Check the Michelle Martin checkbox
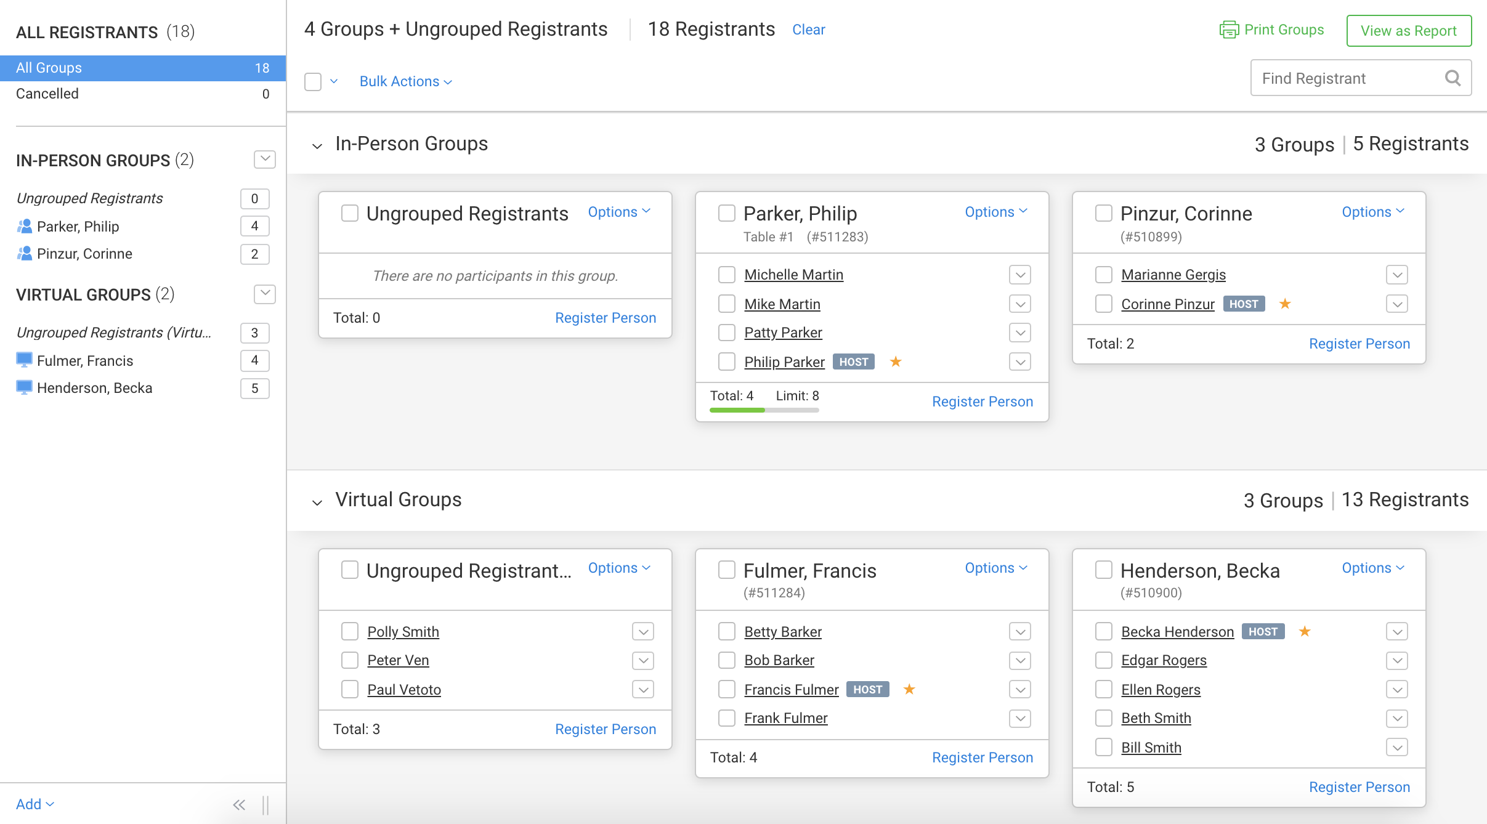 (727, 275)
